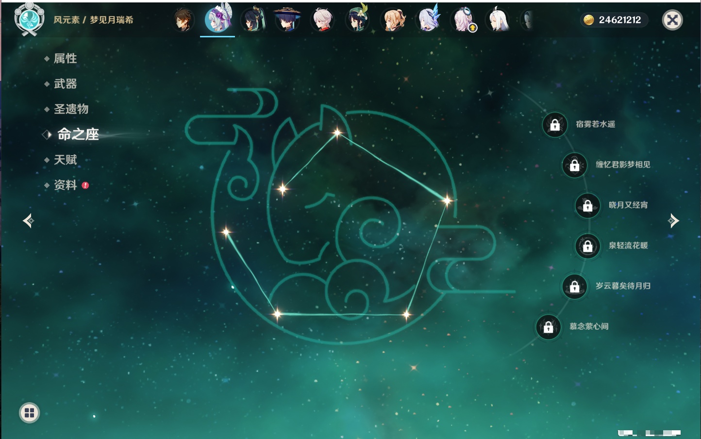Select the constellation name 慕念萦心间

point(589,326)
